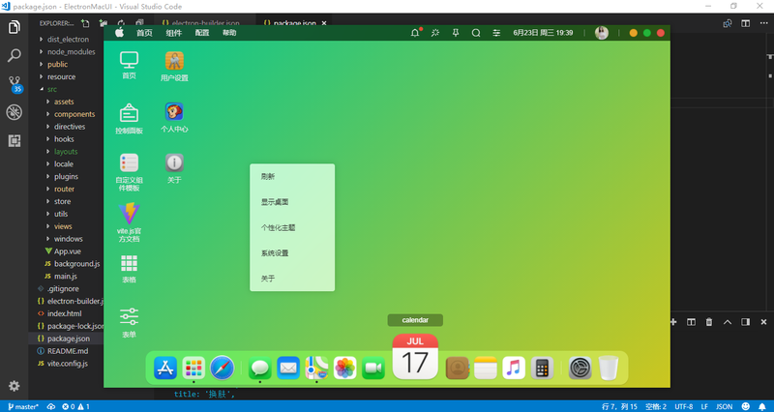Screen dimensions: 774x412
Task: Choose 刷新 in the context menu
Action: [292, 177]
